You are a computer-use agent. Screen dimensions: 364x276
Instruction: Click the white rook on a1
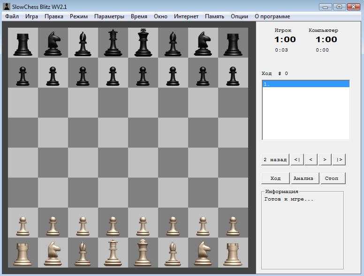[23, 254]
